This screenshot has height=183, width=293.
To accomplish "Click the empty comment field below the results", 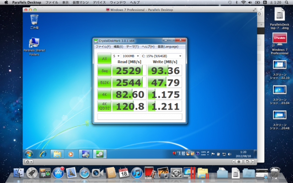I will 140,117.
